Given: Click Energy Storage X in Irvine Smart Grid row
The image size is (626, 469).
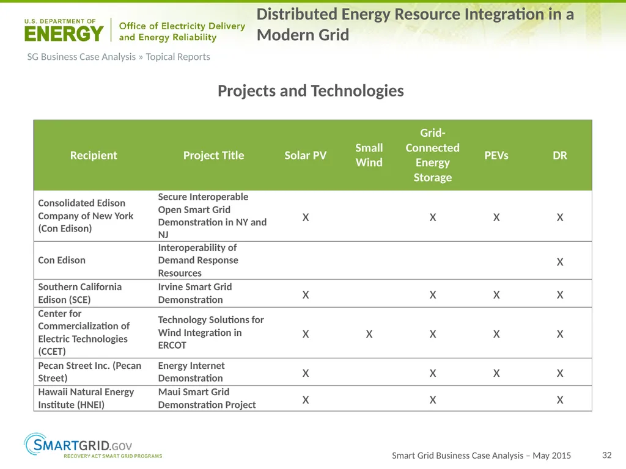Looking at the screenshot, I should pyautogui.click(x=433, y=295).
